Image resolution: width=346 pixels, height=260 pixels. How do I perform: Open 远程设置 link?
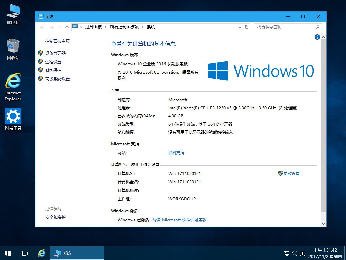tap(53, 62)
